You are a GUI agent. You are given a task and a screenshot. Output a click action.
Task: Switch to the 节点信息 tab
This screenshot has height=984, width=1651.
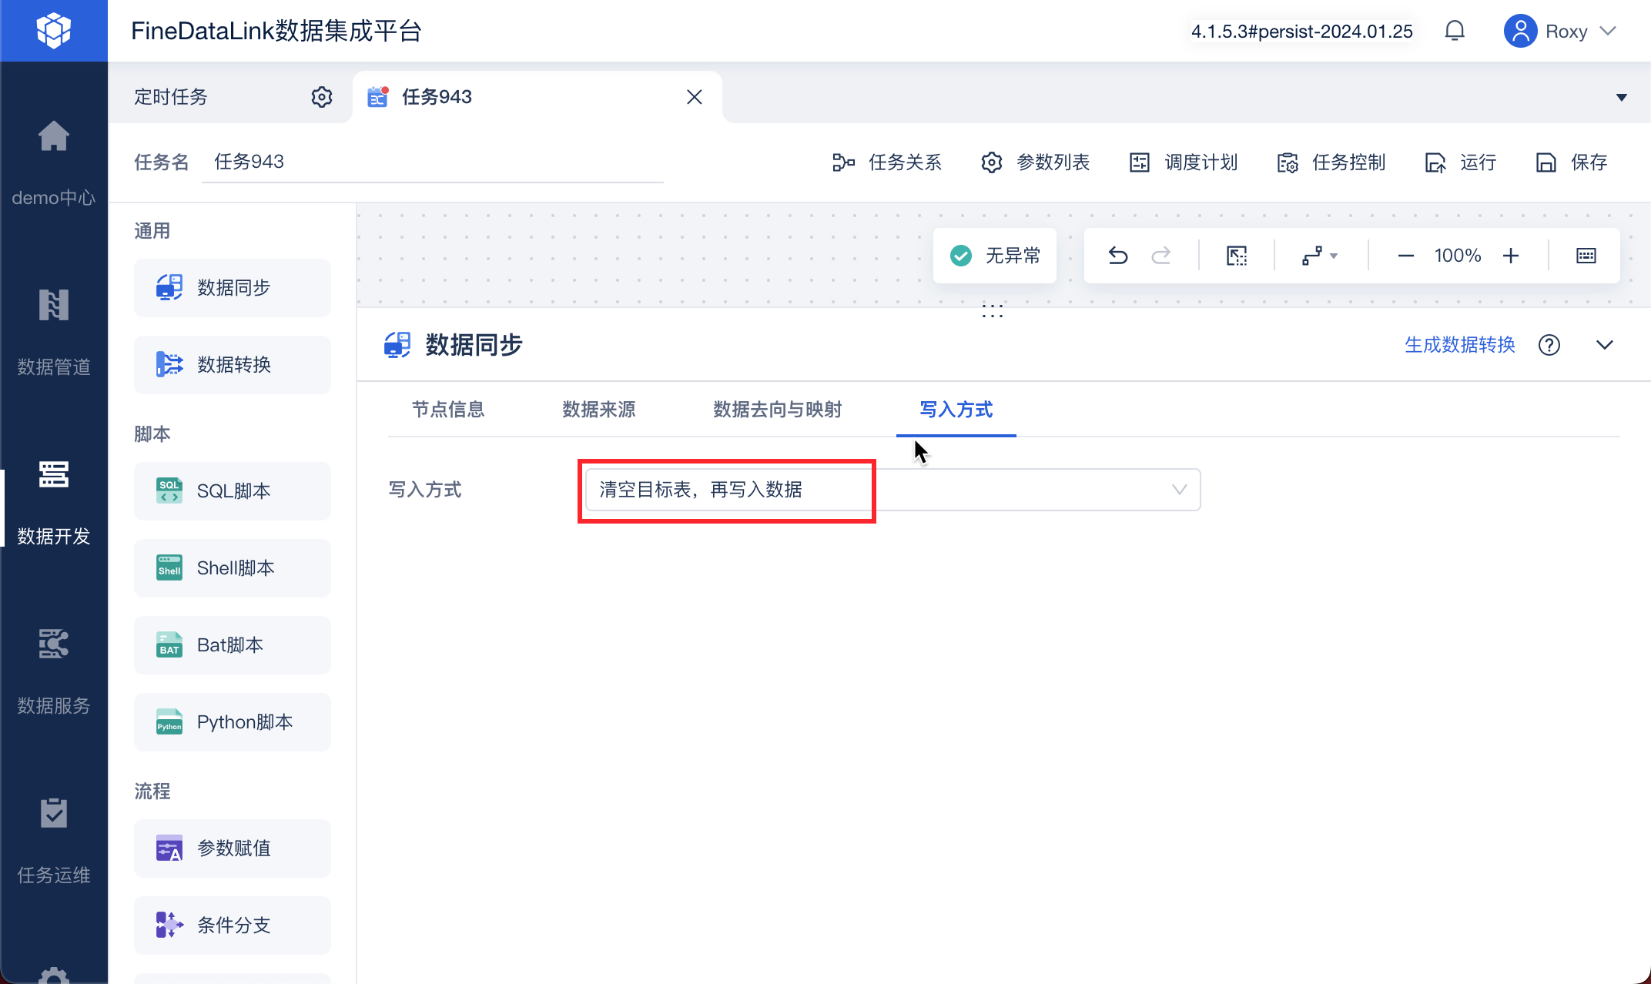point(448,410)
